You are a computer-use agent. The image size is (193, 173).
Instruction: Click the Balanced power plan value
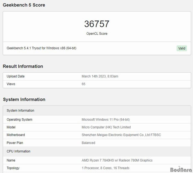(88, 143)
